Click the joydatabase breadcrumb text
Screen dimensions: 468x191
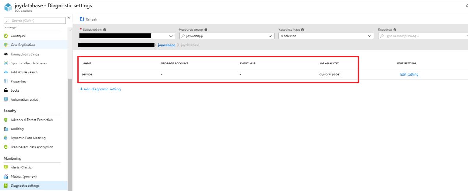pos(190,45)
